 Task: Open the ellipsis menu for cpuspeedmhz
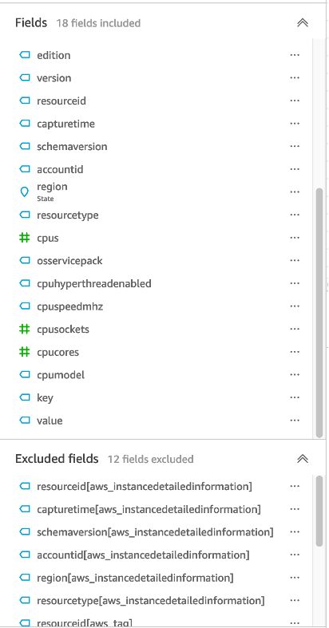click(295, 306)
